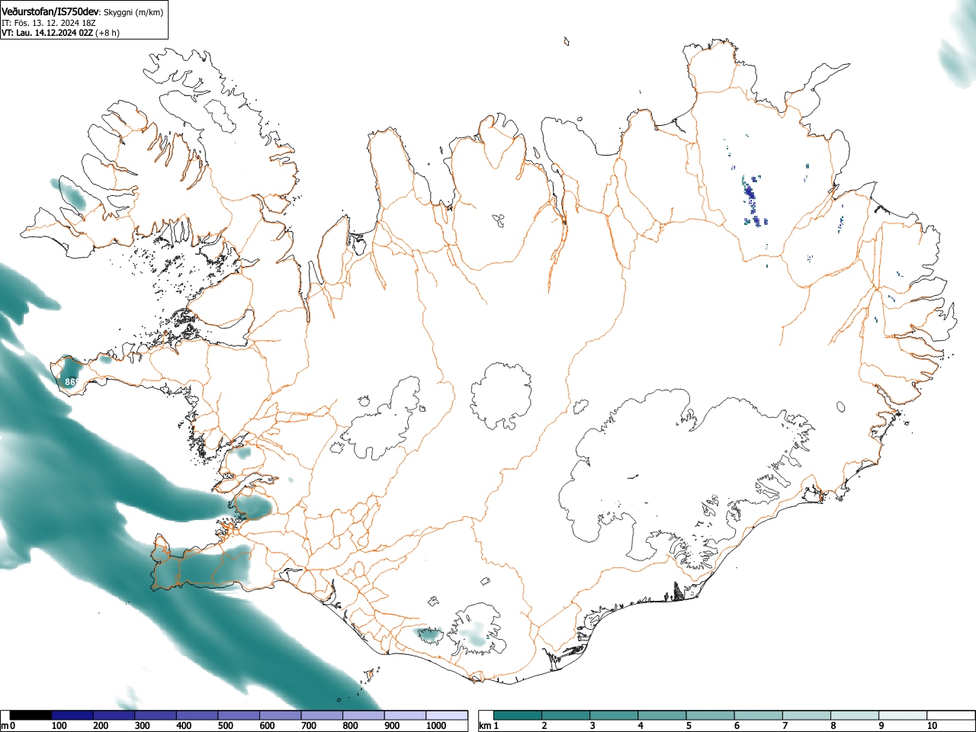The height and width of the screenshot is (732, 976).
Task: Click the '10' tick on km scale
Action: [x=932, y=726]
